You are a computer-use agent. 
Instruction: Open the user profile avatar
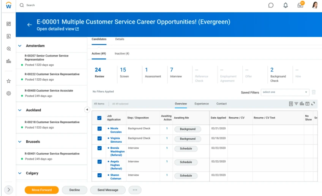coord(315,5)
